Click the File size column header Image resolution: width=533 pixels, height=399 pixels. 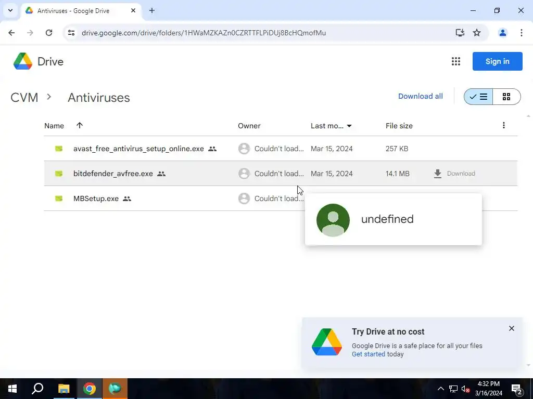(x=399, y=126)
